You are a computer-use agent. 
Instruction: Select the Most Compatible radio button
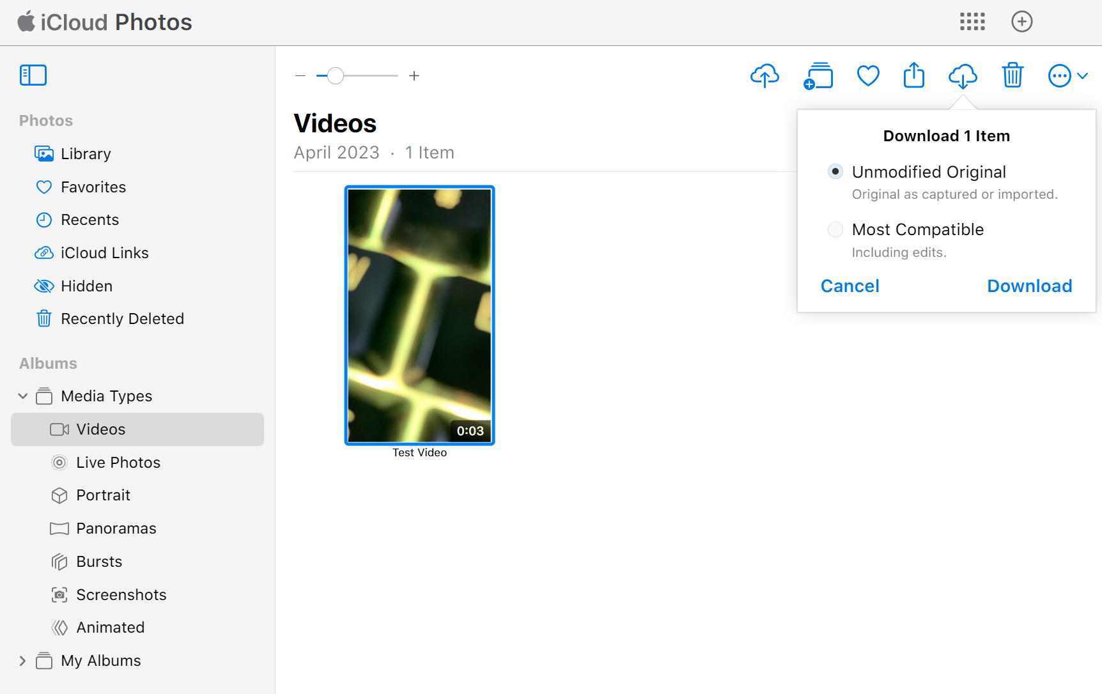pyautogui.click(x=835, y=229)
